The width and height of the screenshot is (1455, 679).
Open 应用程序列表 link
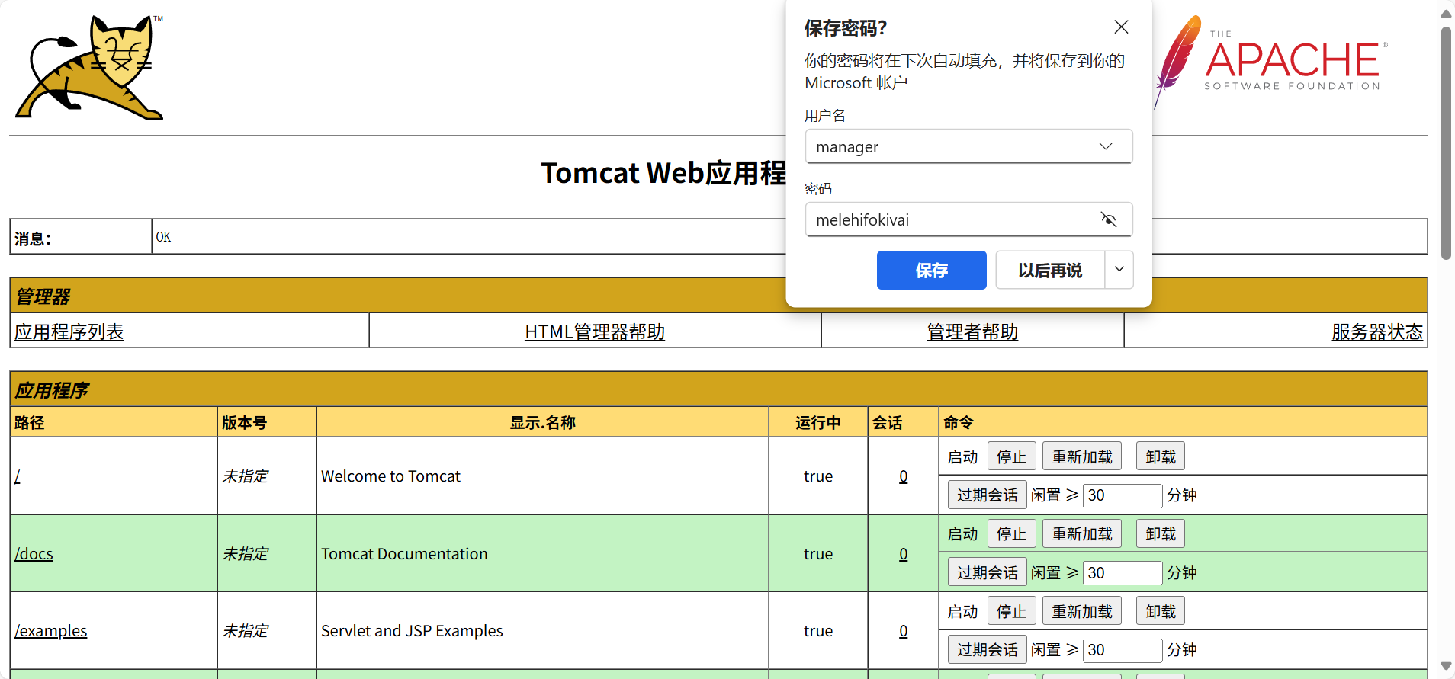[69, 331]
